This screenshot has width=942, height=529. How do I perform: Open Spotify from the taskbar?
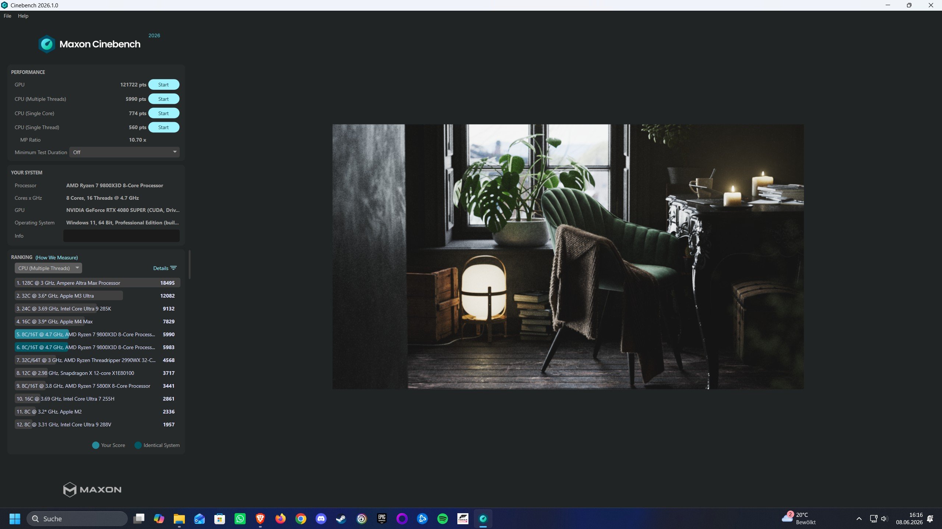pyautogui.click(x=442, y=519)
